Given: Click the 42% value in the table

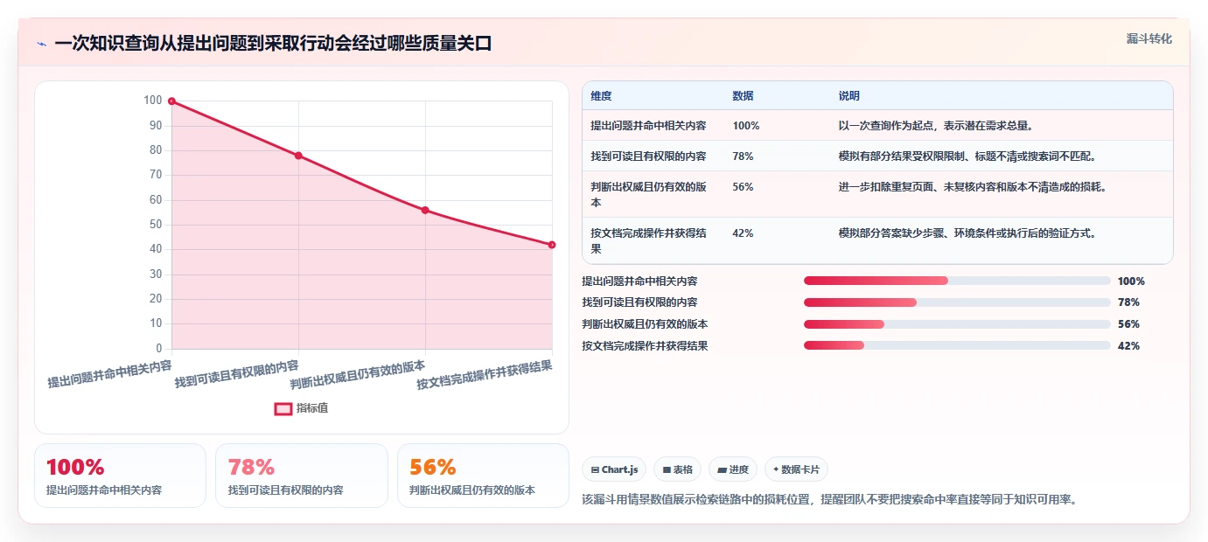Looking at the screenshot, I should (x=743, y=233).
